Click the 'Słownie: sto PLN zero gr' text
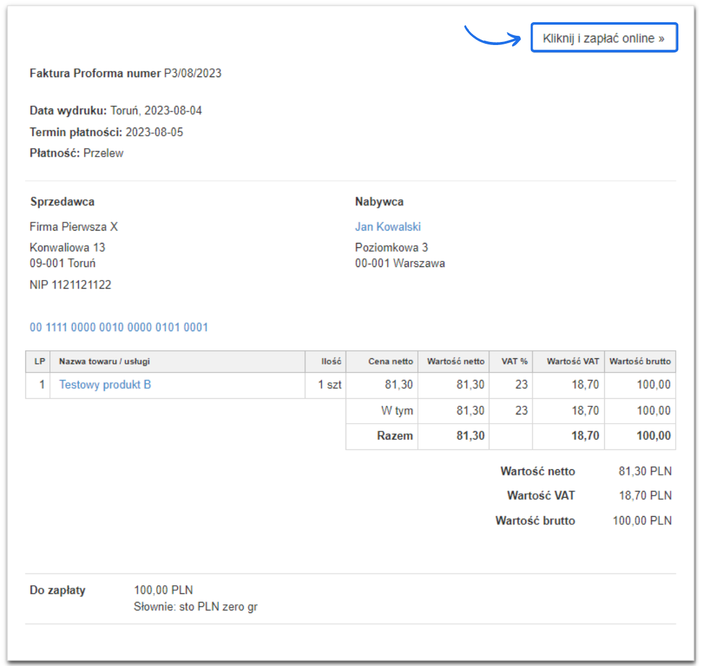Screen dimensions: 703x666 [195, 607]
